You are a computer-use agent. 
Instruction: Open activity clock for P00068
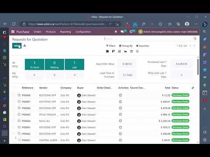coord(120,95)
